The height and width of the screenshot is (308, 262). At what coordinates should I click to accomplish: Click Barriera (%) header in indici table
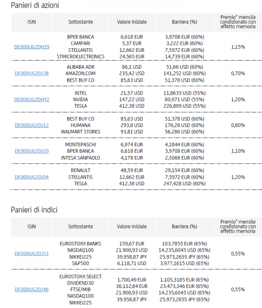coord(185,226)
